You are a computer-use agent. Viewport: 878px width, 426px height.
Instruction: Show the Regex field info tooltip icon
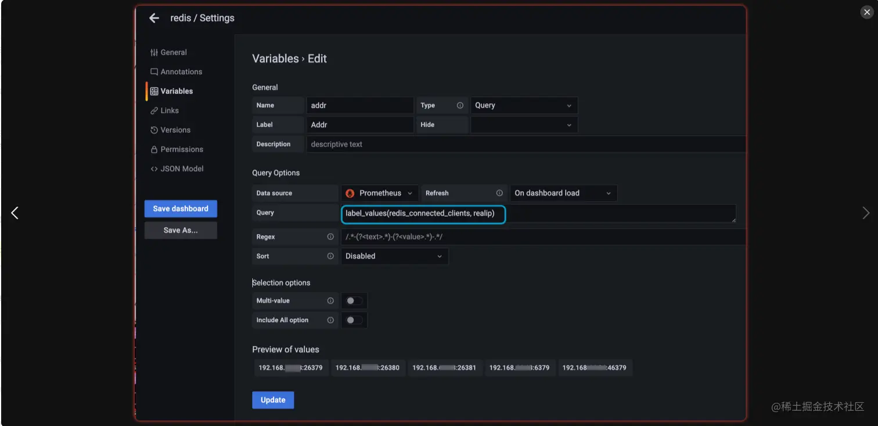330,236
